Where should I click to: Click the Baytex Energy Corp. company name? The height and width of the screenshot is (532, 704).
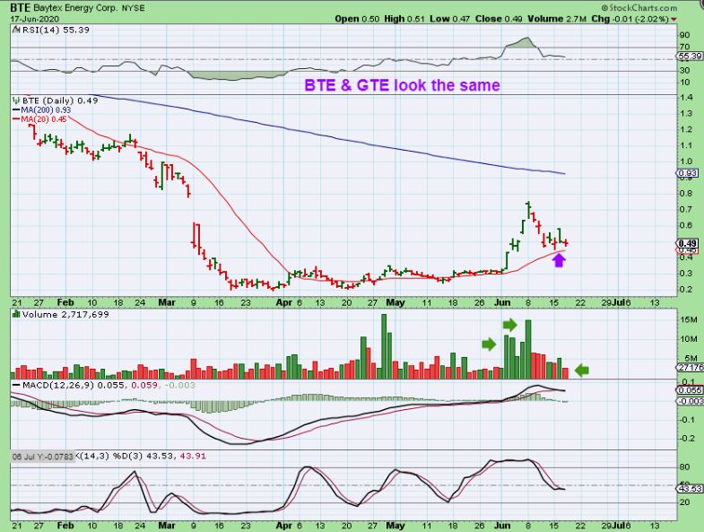pyautogui.click(x=75, y=8)
